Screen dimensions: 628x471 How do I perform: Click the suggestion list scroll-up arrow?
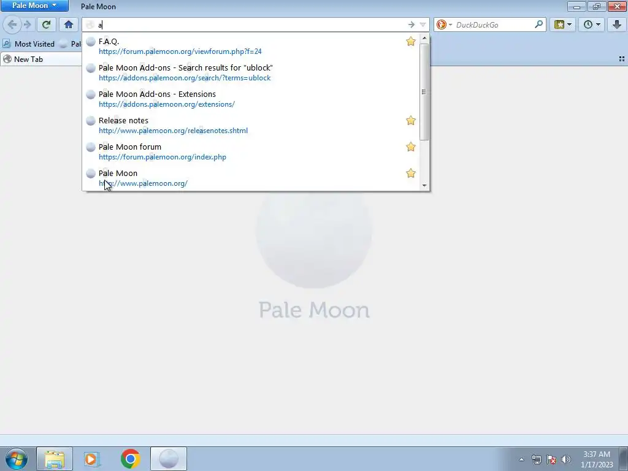click(x=424, y=38)
